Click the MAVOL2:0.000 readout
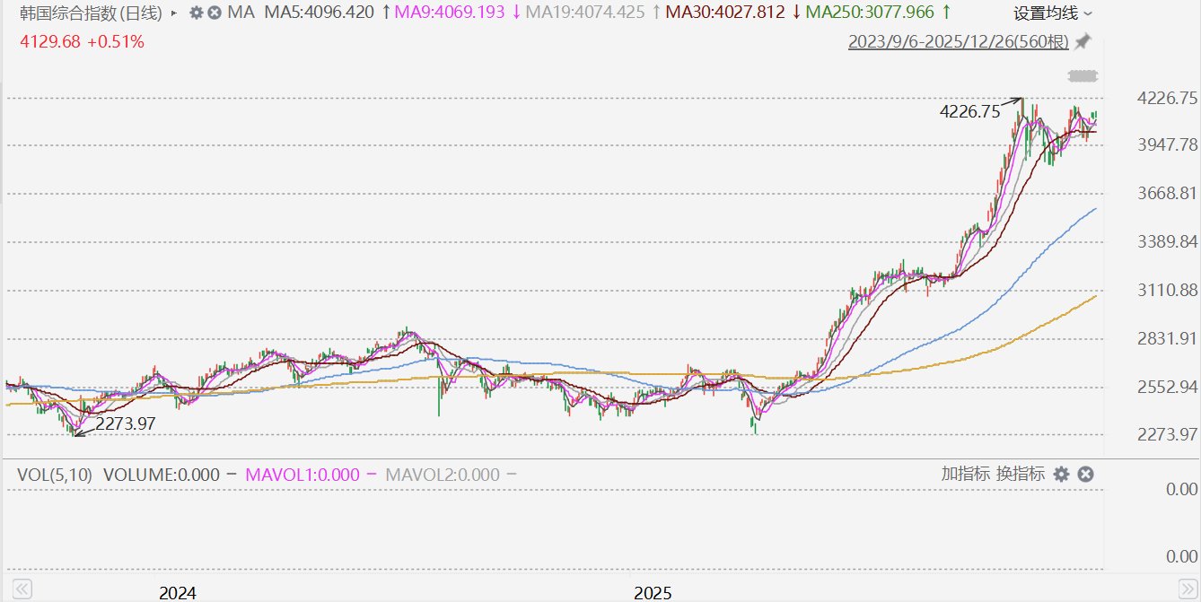This screenshot has height=602, width=1201. (x=443, y=475)
